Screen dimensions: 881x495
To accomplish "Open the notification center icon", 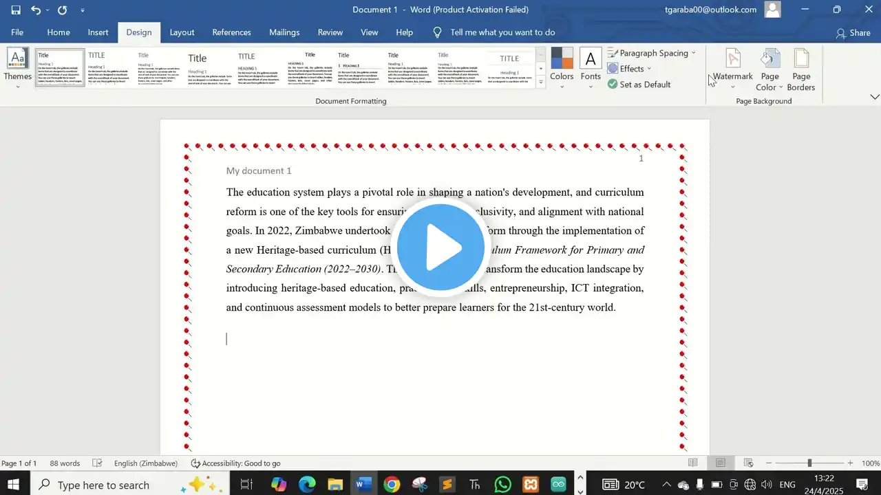I will tap(862, 485).
